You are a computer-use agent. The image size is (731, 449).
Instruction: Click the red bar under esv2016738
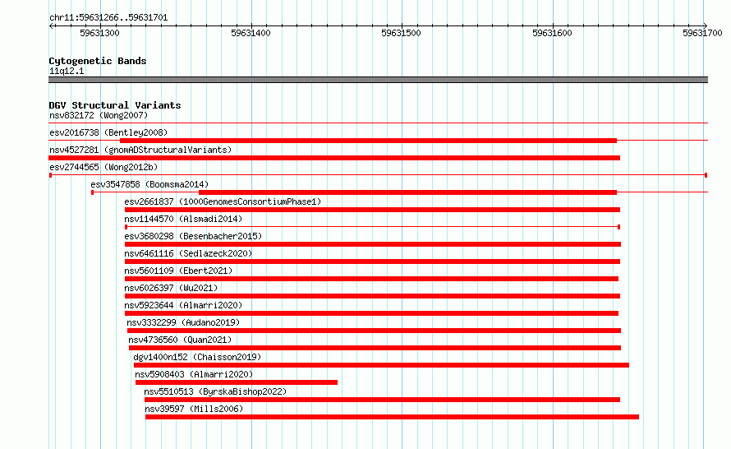(x=368, y=141)
